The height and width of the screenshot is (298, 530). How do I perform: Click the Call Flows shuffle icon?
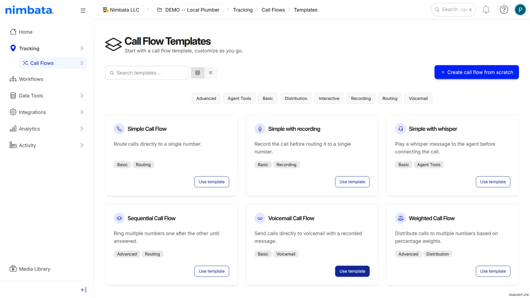tap(25, 63)
